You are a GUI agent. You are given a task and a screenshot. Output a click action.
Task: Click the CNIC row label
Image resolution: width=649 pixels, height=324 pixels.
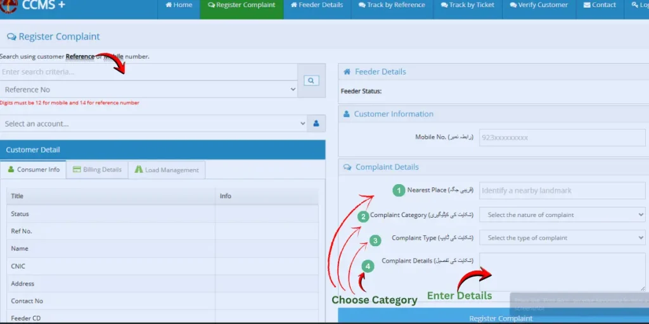(18, 266)
